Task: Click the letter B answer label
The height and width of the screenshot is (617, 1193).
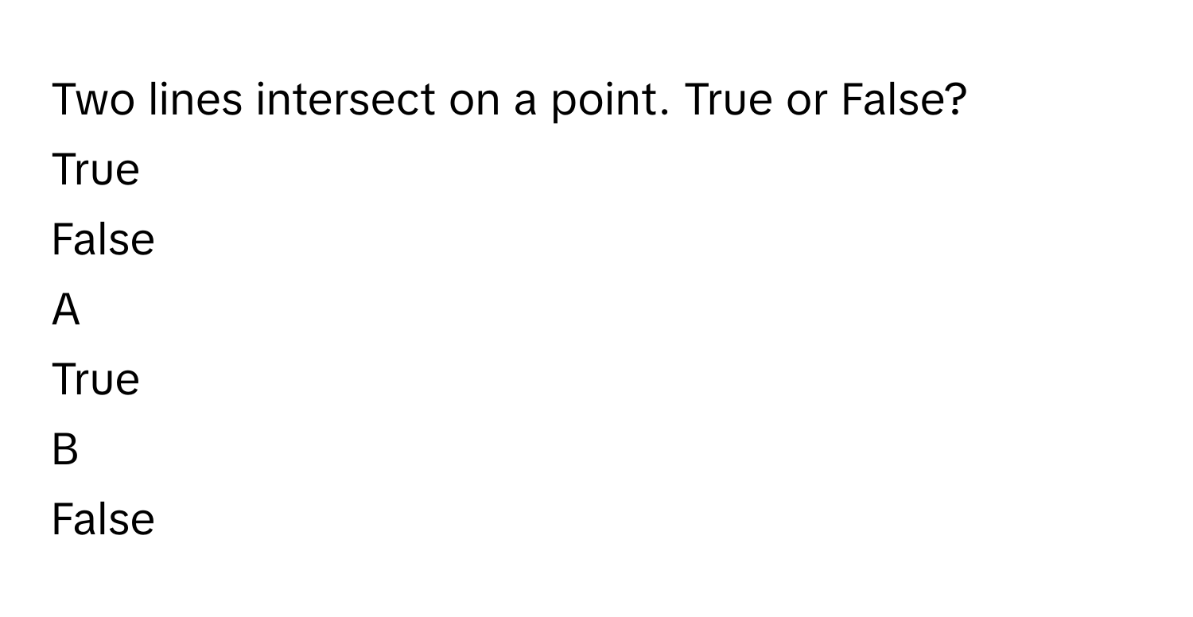Action: click(x=65, y=450)
